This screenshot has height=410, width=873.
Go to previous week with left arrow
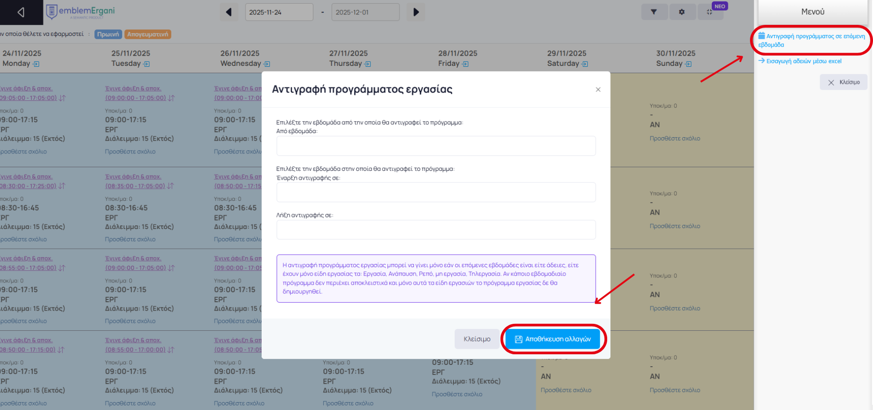[229, 12]
